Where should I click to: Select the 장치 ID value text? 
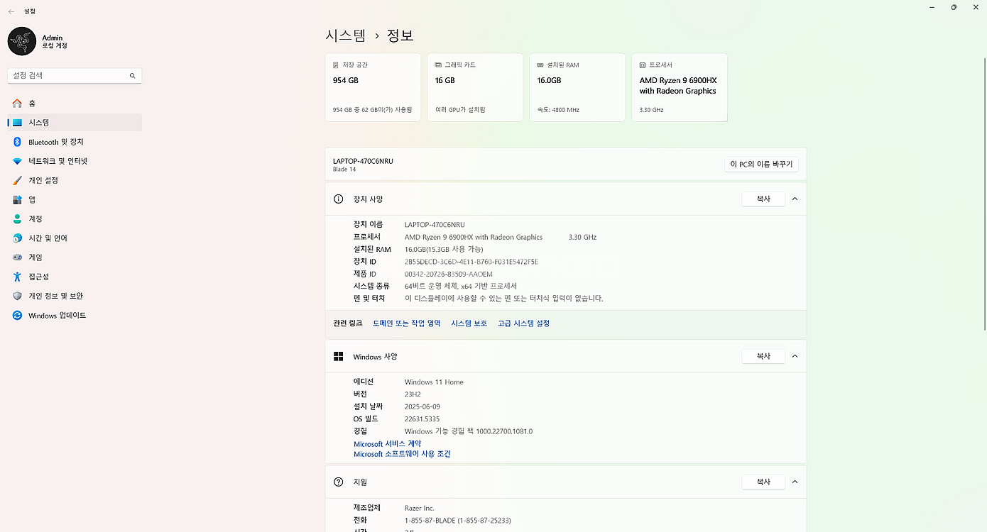tap(471, 262)
